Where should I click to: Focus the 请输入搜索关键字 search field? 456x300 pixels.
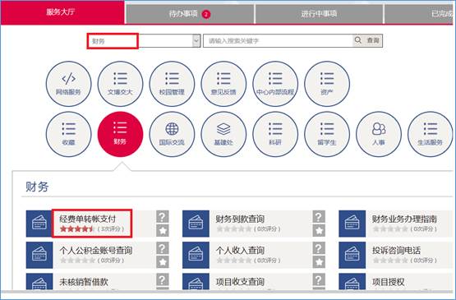pyautogui.click(x=278, y=41)
